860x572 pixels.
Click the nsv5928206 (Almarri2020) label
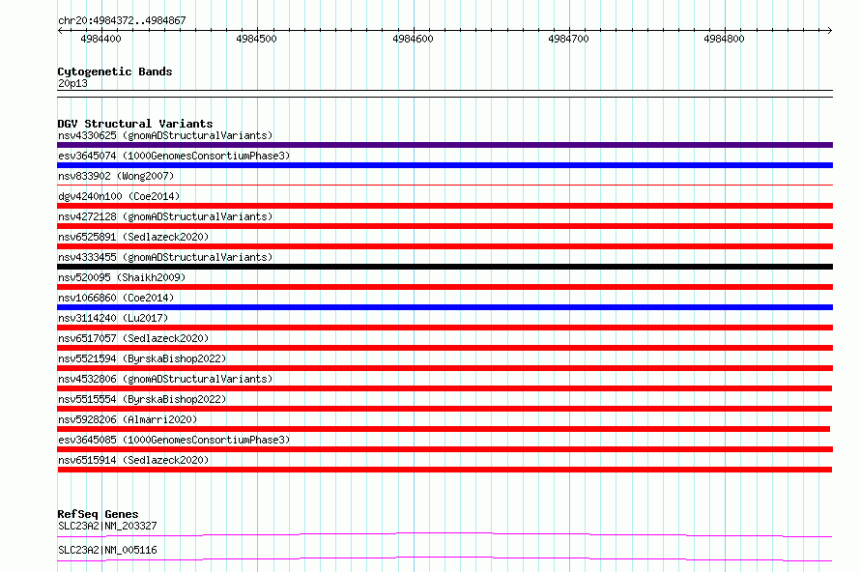[128, 419]
